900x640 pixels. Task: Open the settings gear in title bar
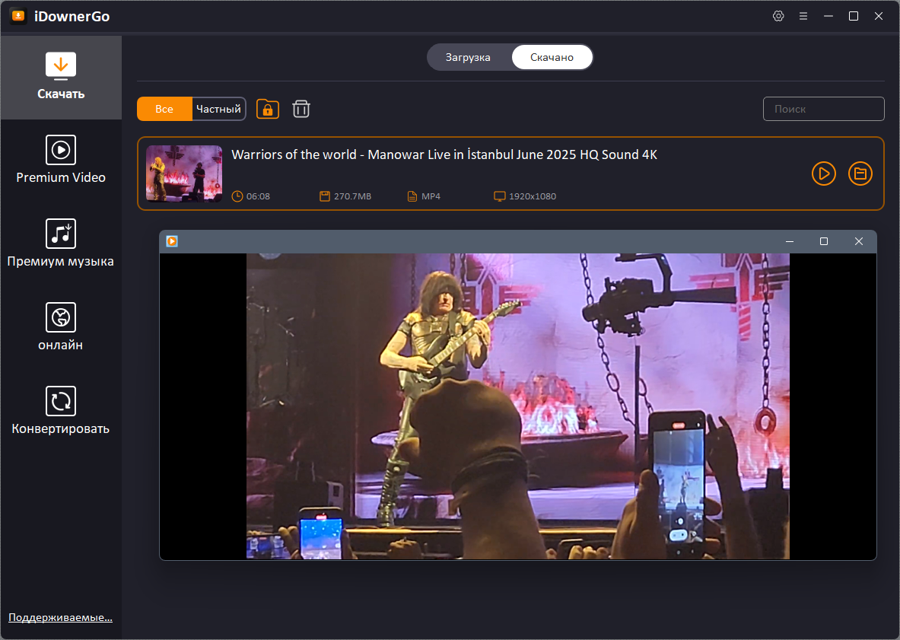pos(778,16)
